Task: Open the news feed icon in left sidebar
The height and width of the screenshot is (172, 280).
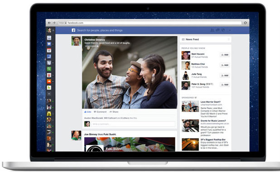Action: pyautogui.click(x=49, y=38)
